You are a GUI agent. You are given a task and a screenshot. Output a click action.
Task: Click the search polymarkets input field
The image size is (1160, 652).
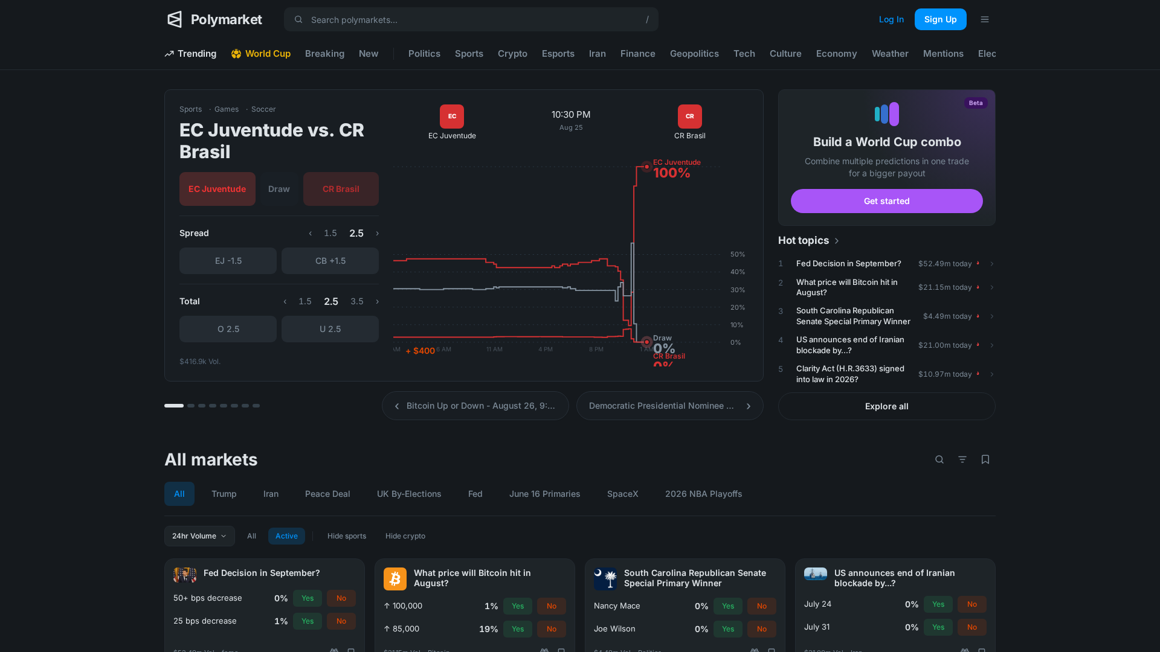(x=471, y=19)
